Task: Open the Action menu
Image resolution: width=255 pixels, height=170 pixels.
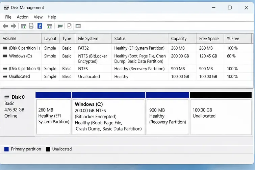Action: pyautogui.click(x=23, y=17)
